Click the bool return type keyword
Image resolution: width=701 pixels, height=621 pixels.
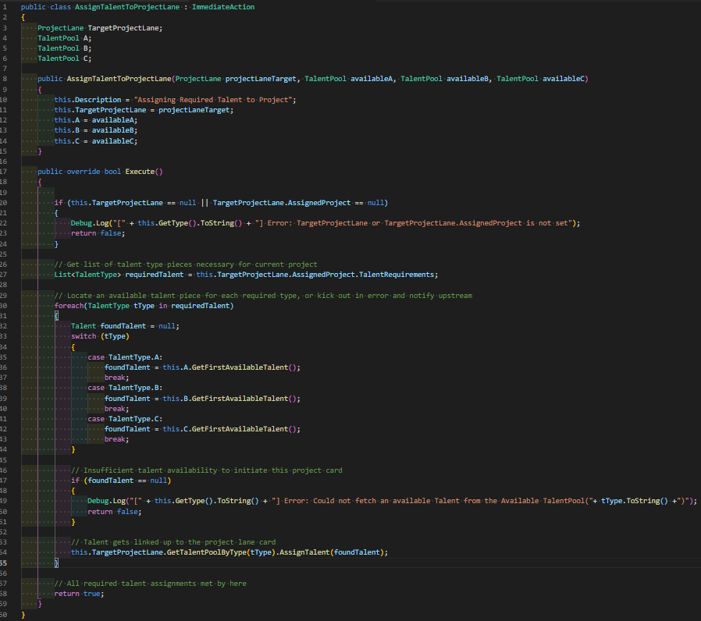point(112,172)
